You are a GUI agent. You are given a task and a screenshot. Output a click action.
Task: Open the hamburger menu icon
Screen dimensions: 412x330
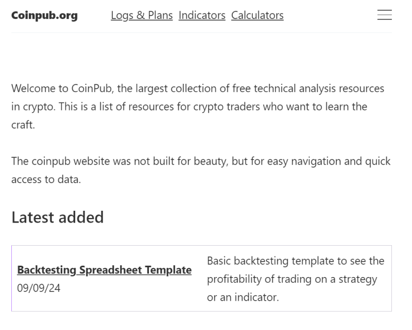point(384,15)
